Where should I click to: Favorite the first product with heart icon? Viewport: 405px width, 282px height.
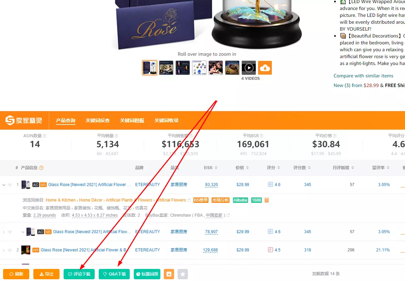10,185
